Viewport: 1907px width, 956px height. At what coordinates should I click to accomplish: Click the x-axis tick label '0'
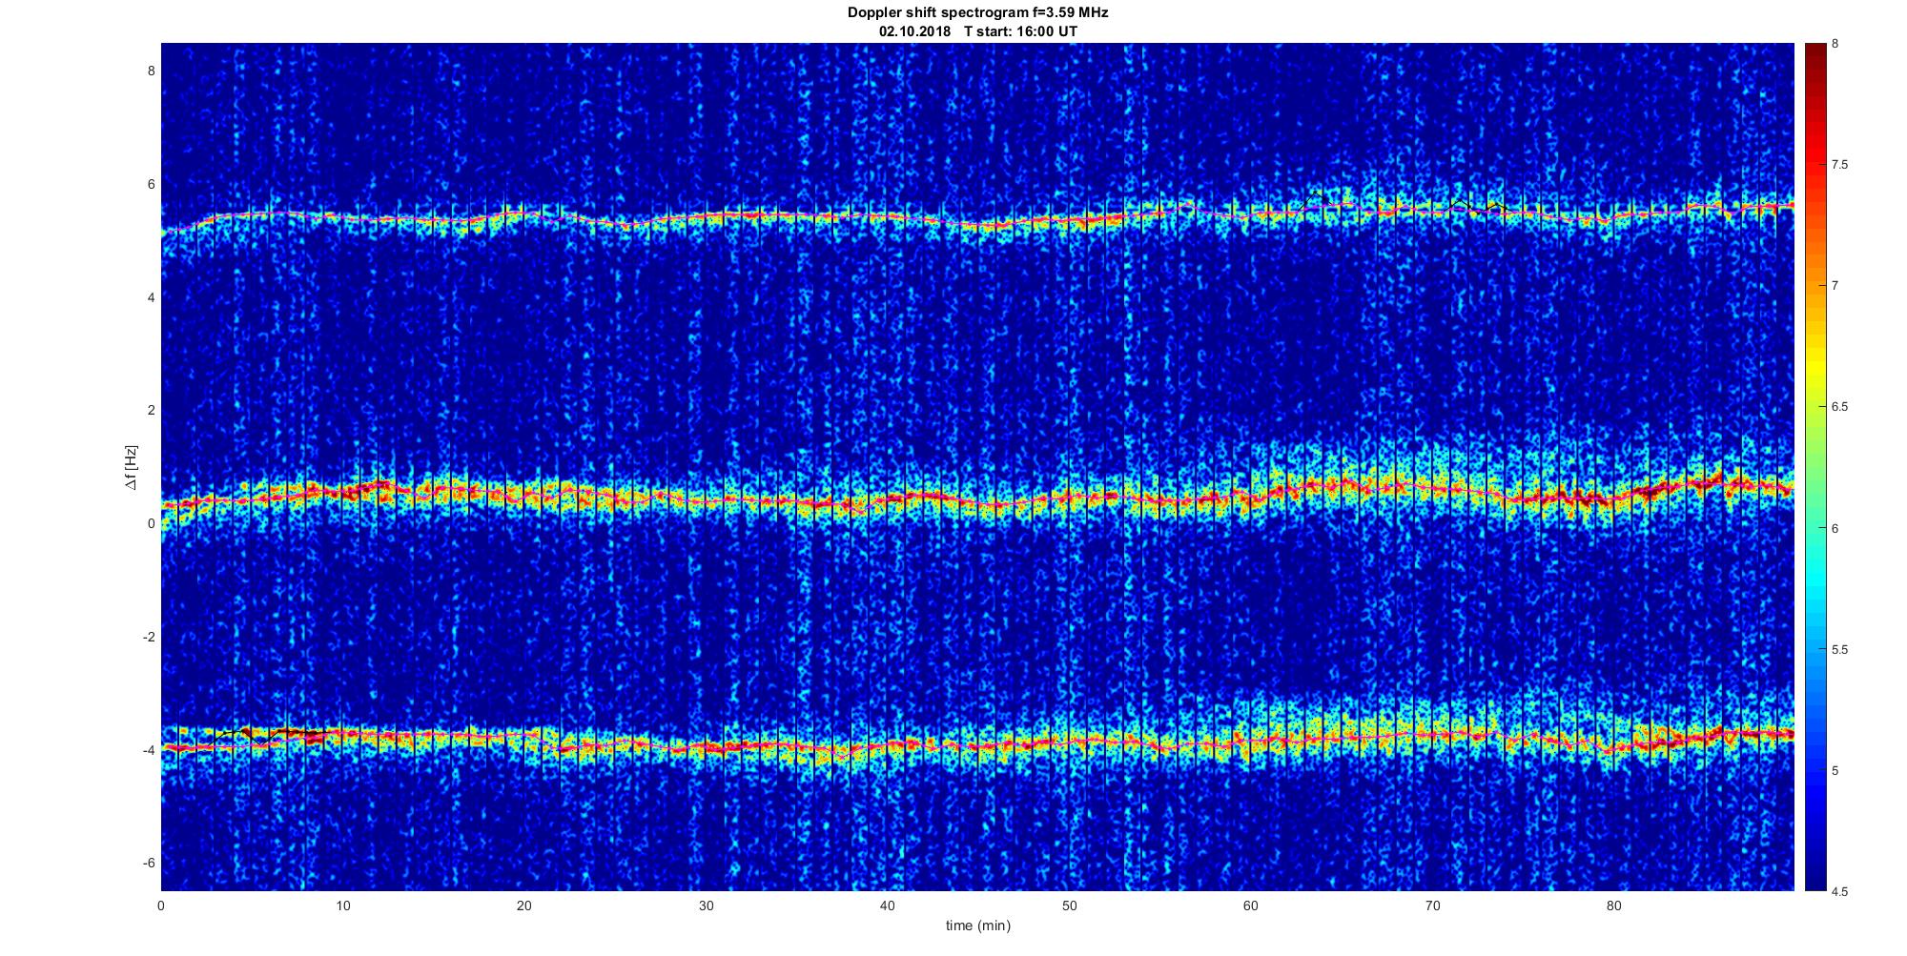pyautogui.click(x=161, y=905)
